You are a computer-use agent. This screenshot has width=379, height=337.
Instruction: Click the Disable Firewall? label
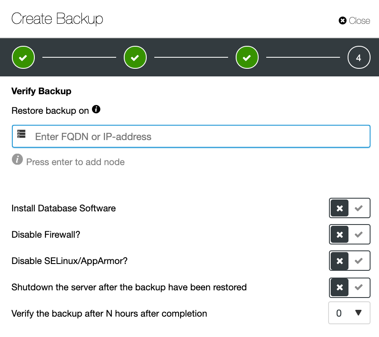tap(46, 234)
